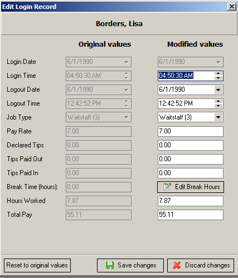Decrease modified Login Time with down arrow
Screen dimensions: 238x278
tap(218, 78)
